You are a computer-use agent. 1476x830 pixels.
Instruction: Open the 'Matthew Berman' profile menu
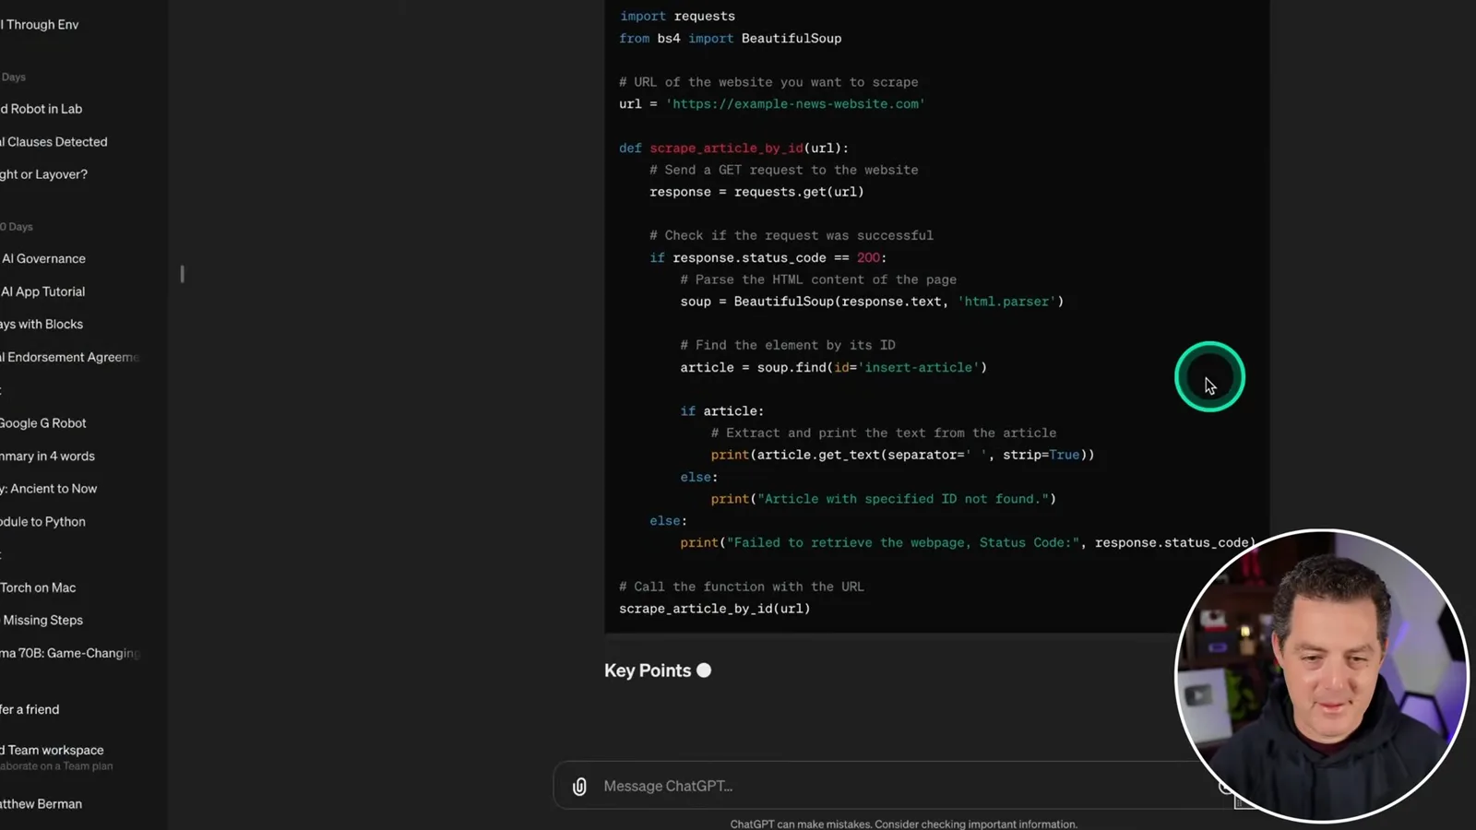(41, 804)
